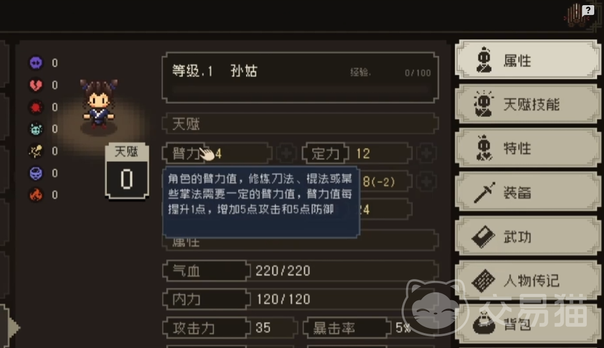Click the 天赋 points counter box

(127, 171)
